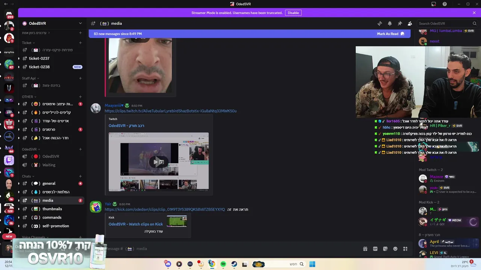The height and width of the screenshot is (270, 481).
Task: Open Discord from the Windows taskbar
Action: click(x=168, y=264)
